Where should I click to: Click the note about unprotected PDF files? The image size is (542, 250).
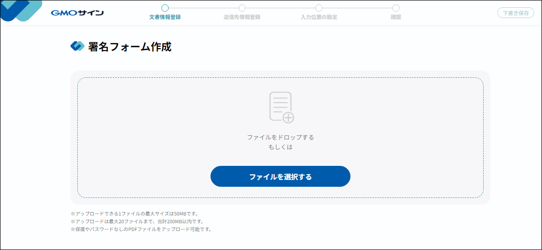[x=140, y=229]
